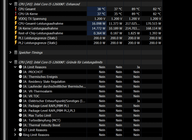Screen dimensions: 192x140
Task: Click the thermometer icon of CPU-IA-Kerne
Action: point(16,14)
